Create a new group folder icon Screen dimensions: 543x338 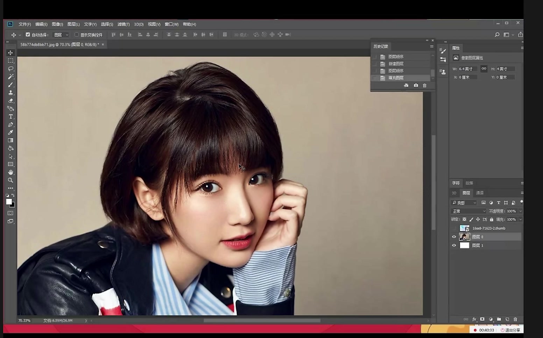499,319
